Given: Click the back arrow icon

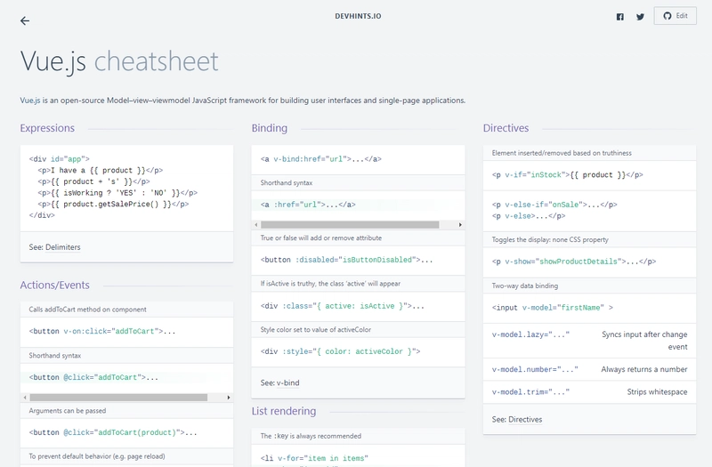Looking at the screenshot, I should (25, 20).
